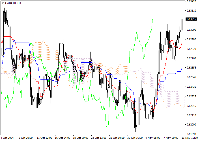Pick the 0.61890 price axis label
Image resolution: width=198 pixels, height=141 pixels.
(x=191, y=134)
